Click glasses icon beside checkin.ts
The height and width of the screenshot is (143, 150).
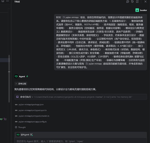tap(16, 116)
